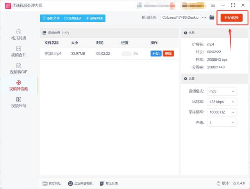
Task: Select 视频转音频 video to audio in sidebar
Action: tap(19, 86)
